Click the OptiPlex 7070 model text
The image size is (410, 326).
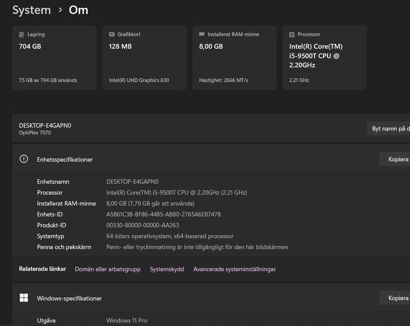click(35, 133)
